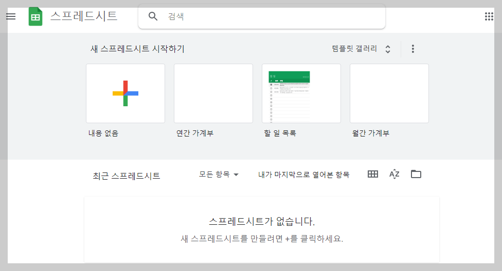Open the file picker folder icon
This screenshot has width=502, height=271.
pos(416,174)
